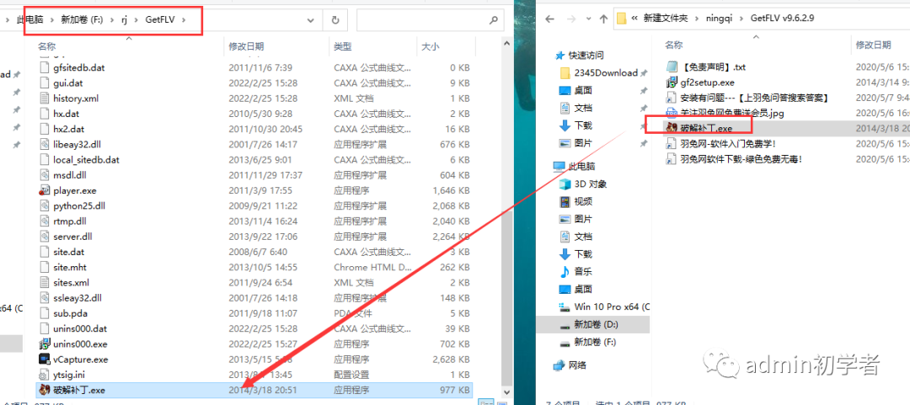Open 2345Download pinned folder

pos(605,72)
